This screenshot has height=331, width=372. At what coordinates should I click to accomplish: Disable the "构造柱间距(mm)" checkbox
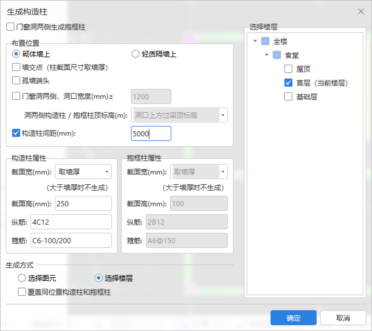[x=16, y=133]
